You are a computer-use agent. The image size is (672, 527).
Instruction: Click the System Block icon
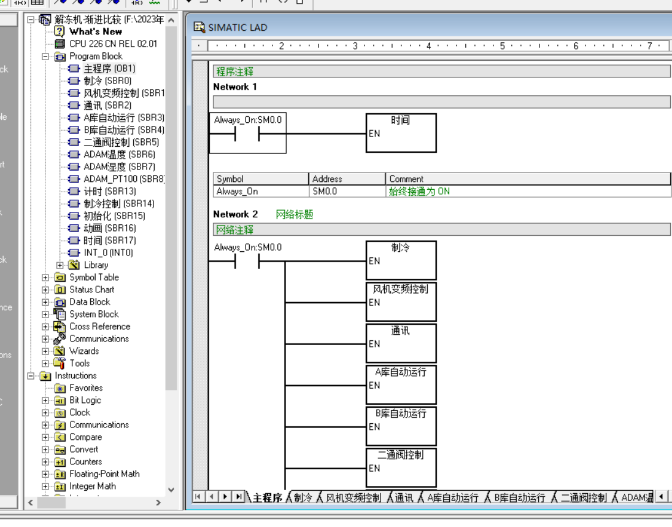pyautogui.click(x=60, y=314)
